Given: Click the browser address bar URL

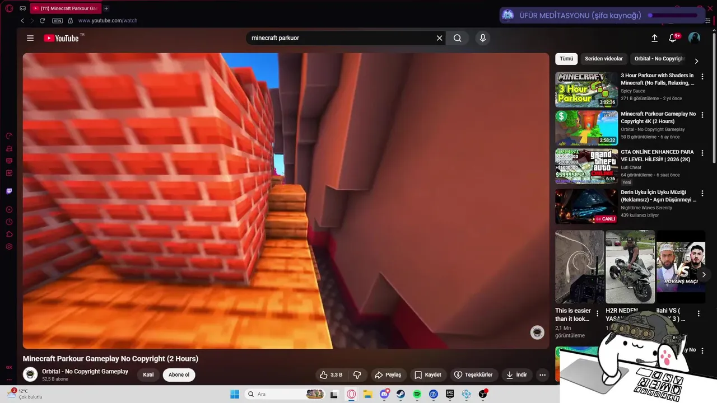Looking at the screenshot, I should click(108, 21).
